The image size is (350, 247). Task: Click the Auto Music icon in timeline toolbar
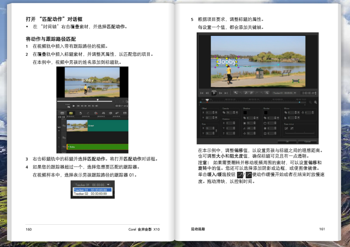pos(110,113)
